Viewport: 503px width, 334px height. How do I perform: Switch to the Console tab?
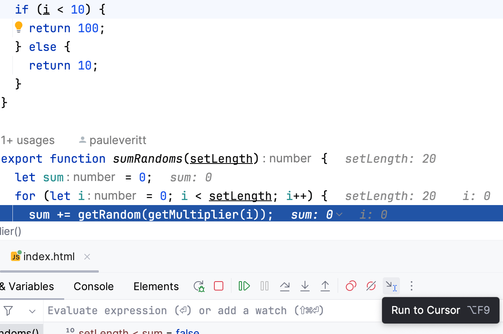[93, 286]
